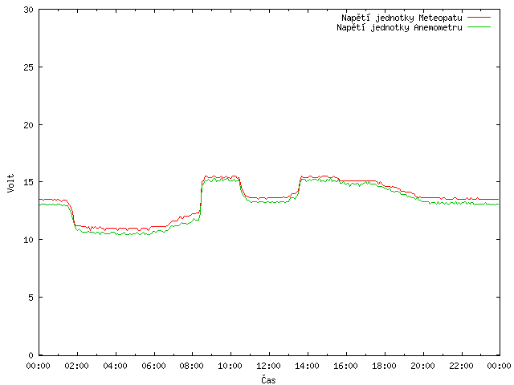The image size is (514, 385).
Task: Click the 'Volt' y-axis label
Action: [10, 183]
